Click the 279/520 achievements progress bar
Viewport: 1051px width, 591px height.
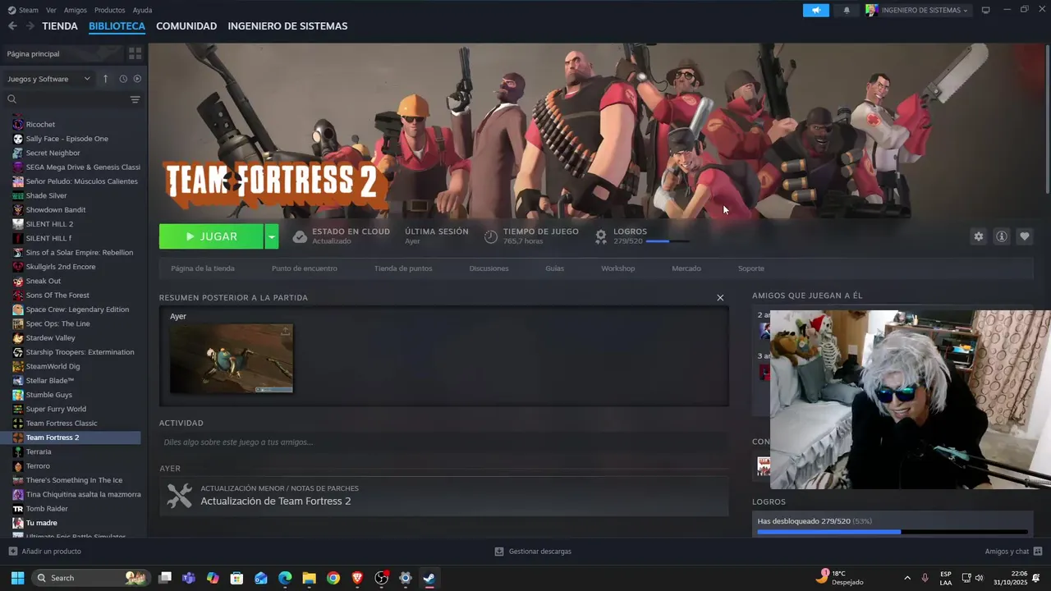tap(893, 532)
